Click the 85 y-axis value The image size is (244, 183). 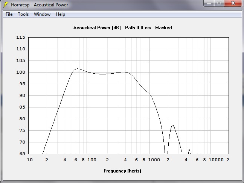point(22,107)
